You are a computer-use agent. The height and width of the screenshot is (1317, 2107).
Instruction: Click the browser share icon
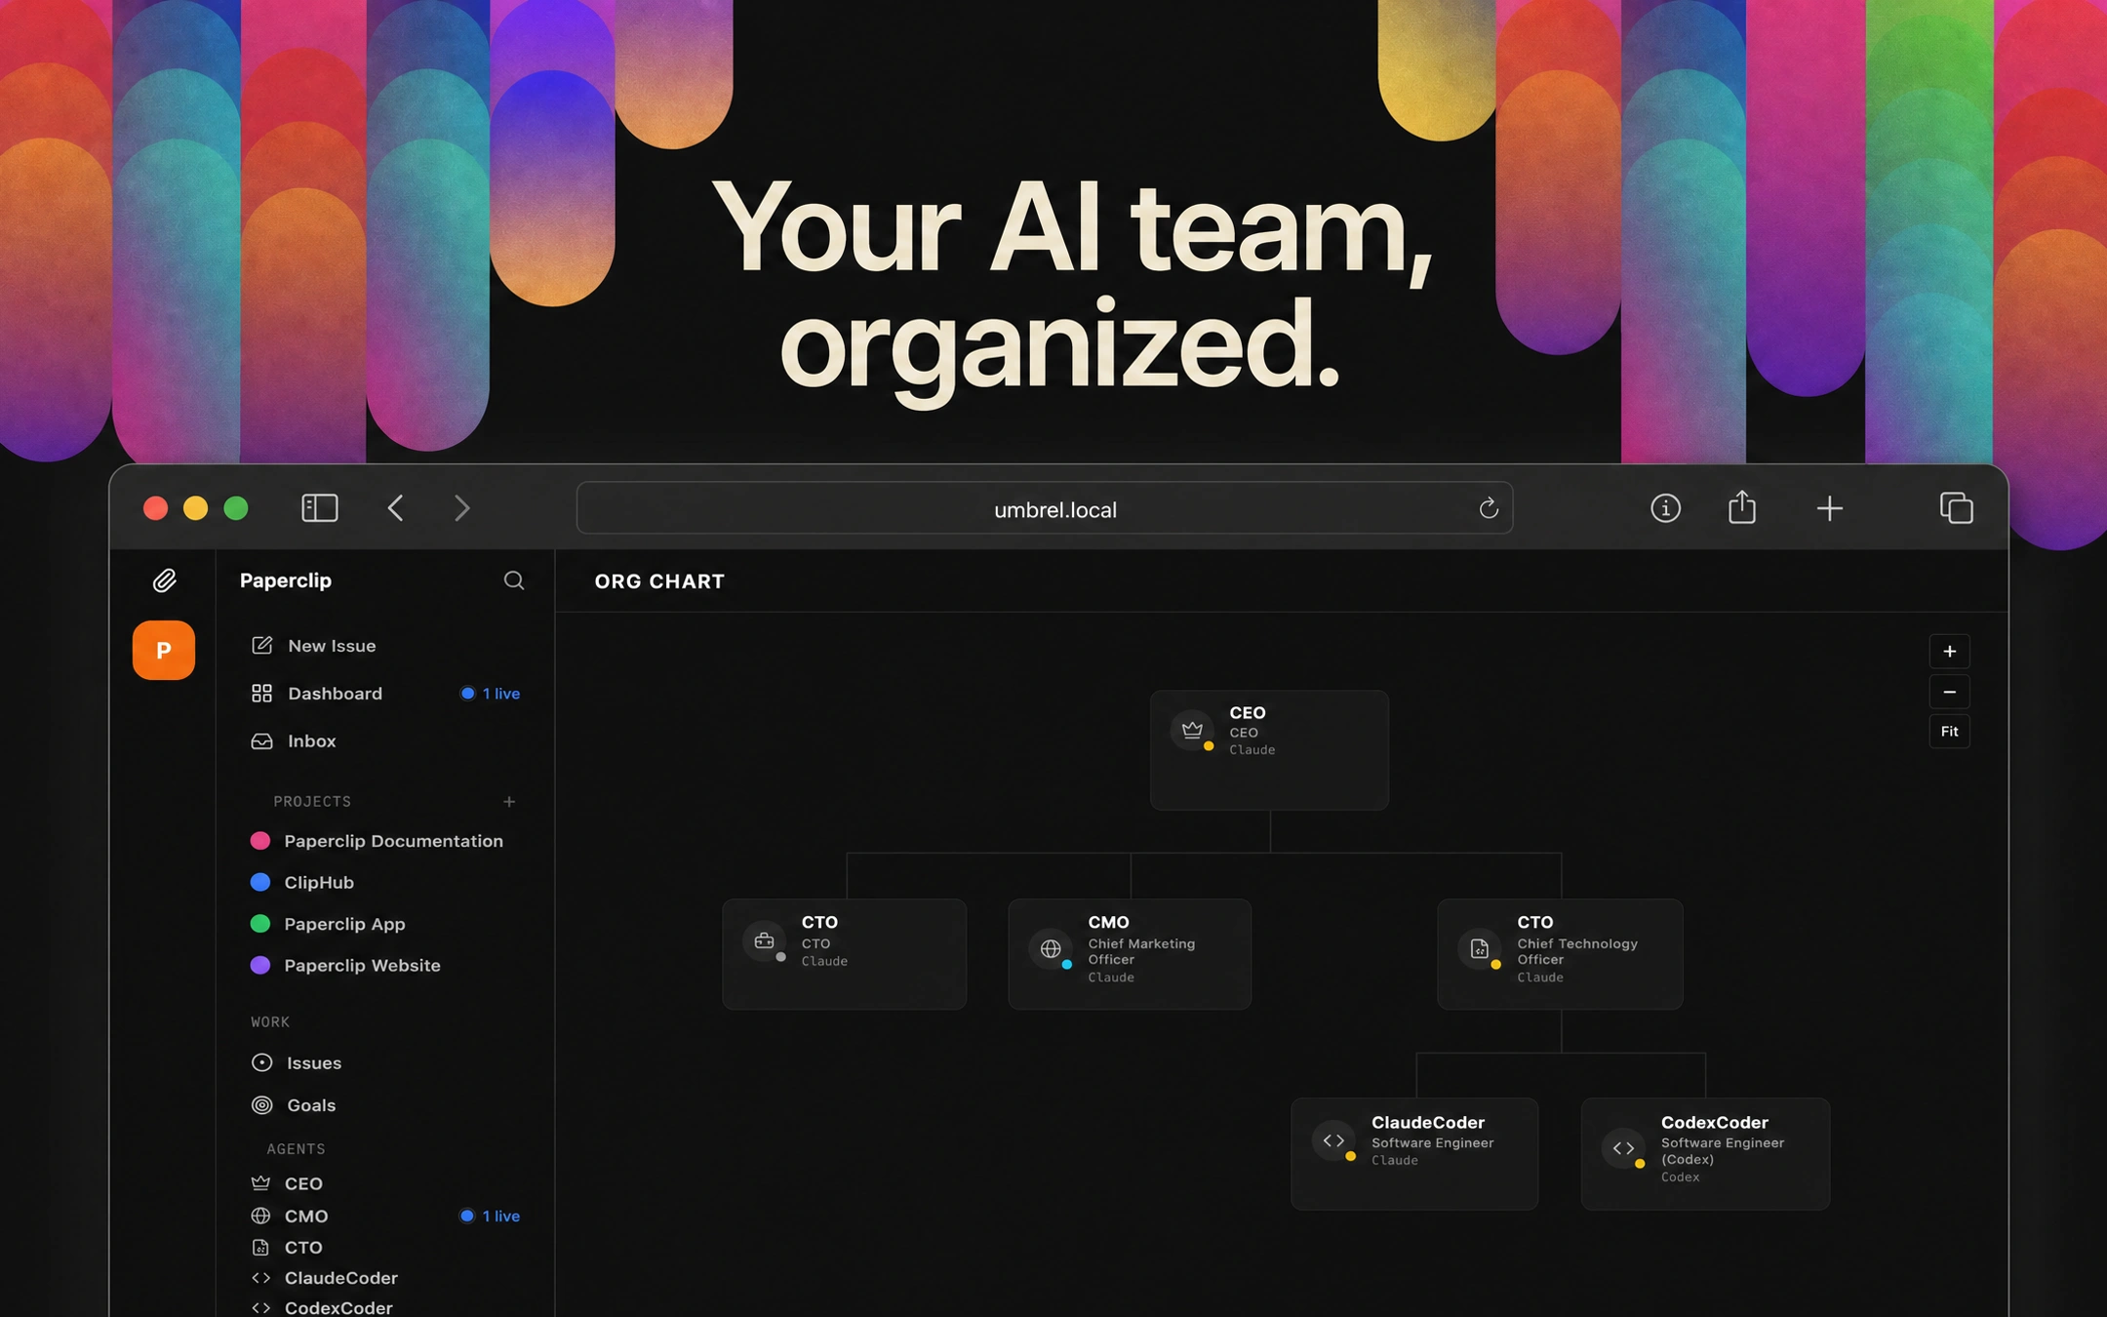tap(1742, 506)
